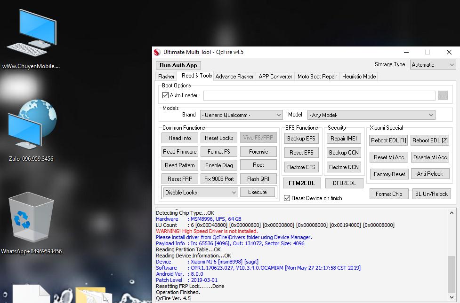Click the Reset Locks button
This screenshot has height=303, width=460.
(219, 138)
